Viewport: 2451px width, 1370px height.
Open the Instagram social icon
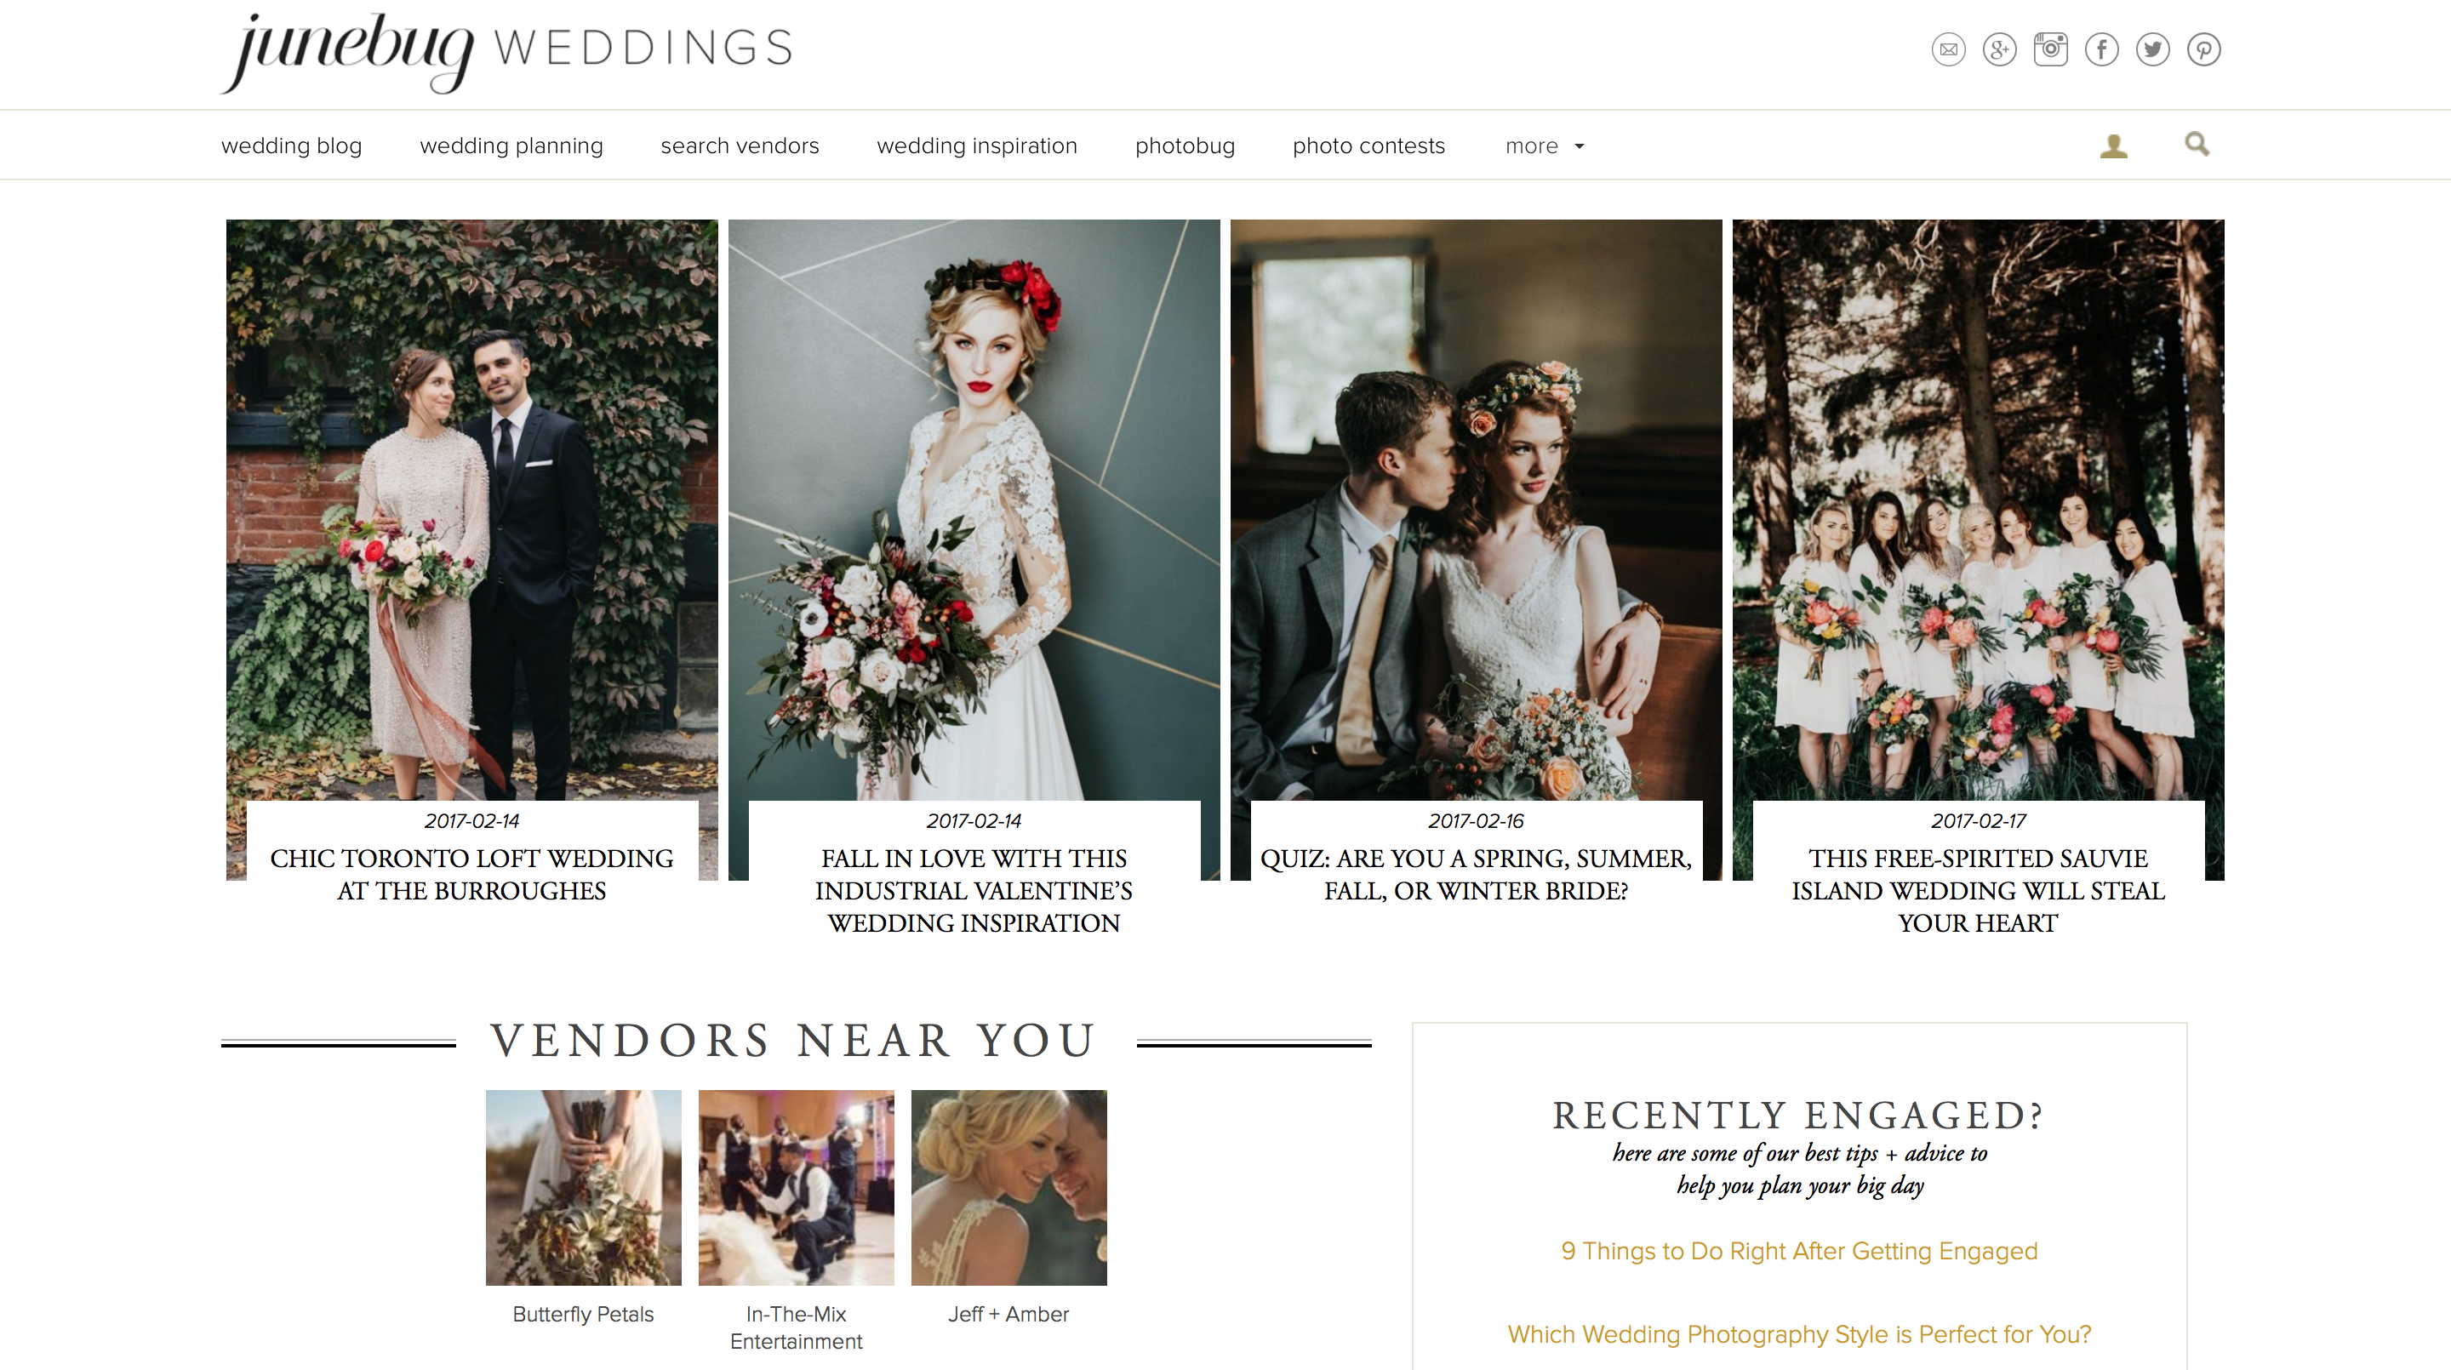tap(2050, 49)
